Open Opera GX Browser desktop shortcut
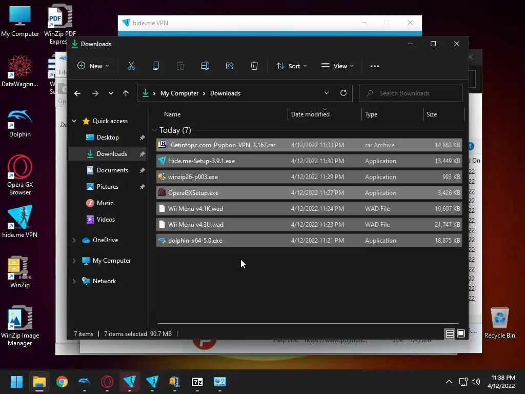525x394 pixels. [x=20, y=175]
